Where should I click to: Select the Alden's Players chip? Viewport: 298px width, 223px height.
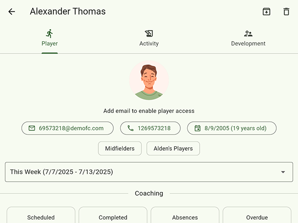173,148
